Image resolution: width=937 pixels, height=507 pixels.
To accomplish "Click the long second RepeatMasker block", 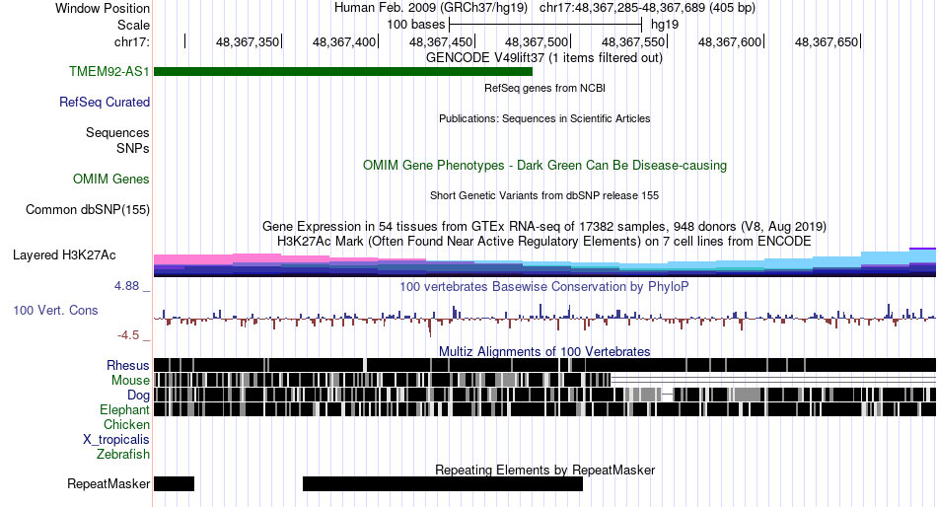I will (x=443, y=483).
